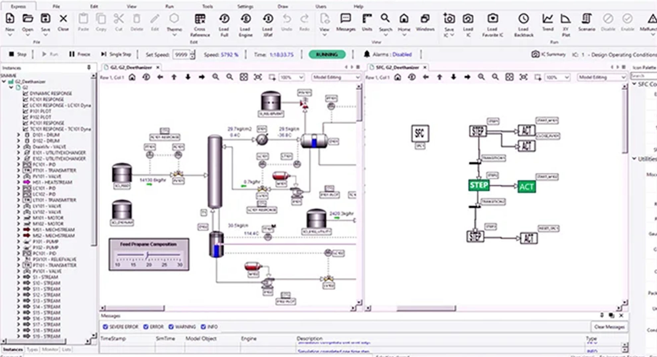The height and width of the screenshot is (357, 657).
Task: Click the Save icon in the ribbon
Action: [45, 19]
